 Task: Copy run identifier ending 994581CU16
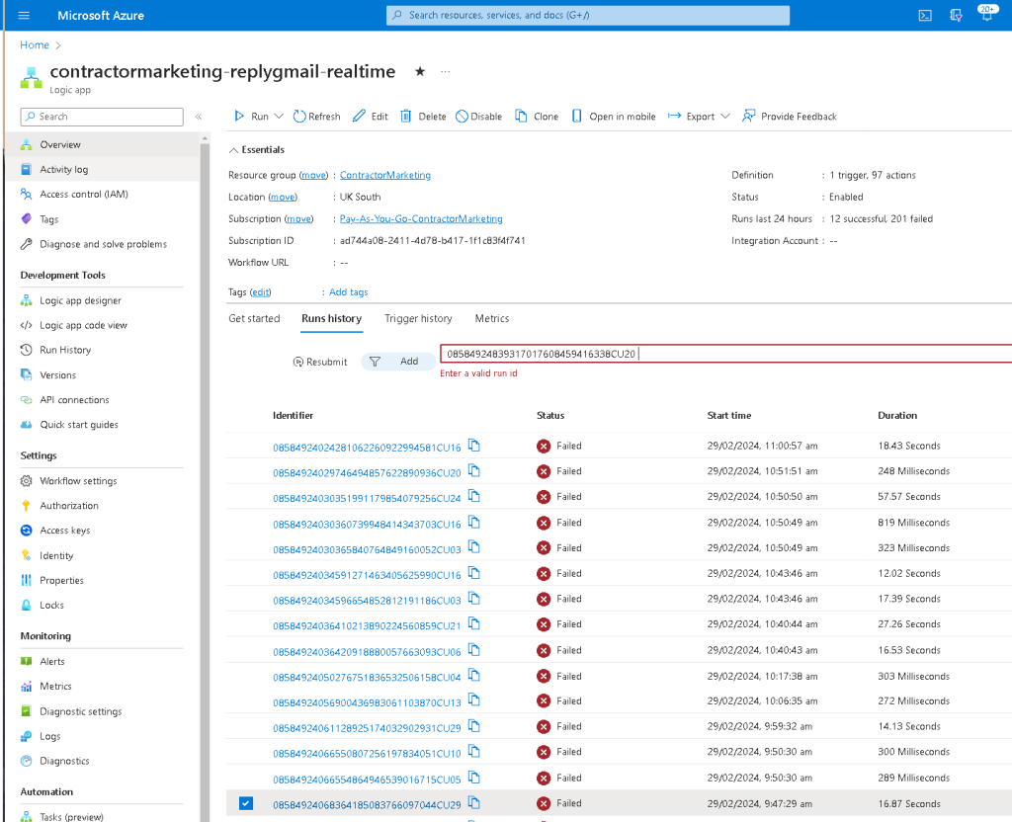coord(474,446)
